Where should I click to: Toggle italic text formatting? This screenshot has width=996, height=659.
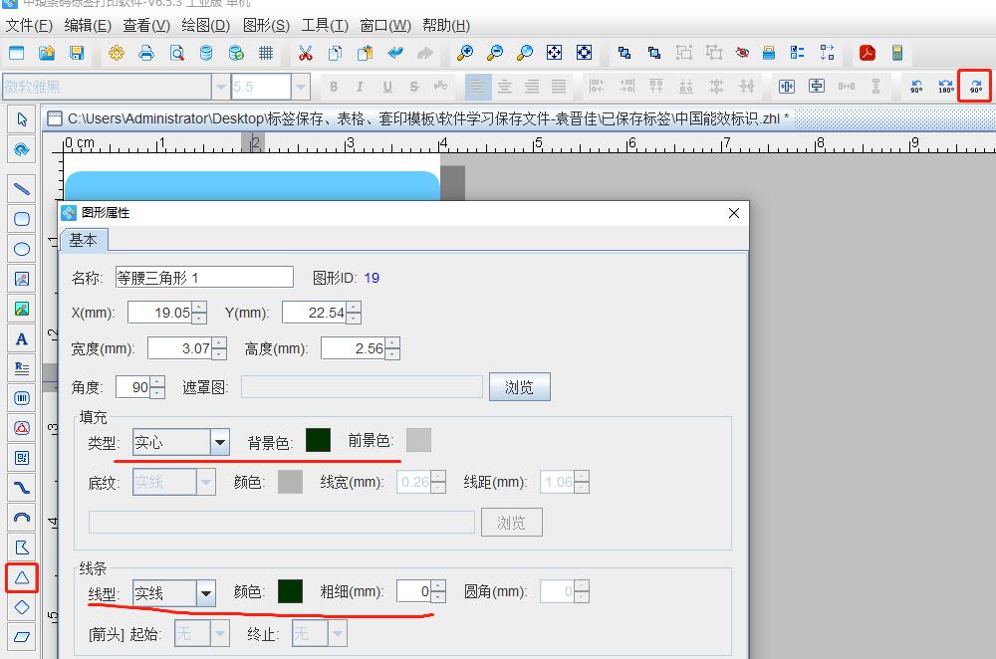(360, 87)
